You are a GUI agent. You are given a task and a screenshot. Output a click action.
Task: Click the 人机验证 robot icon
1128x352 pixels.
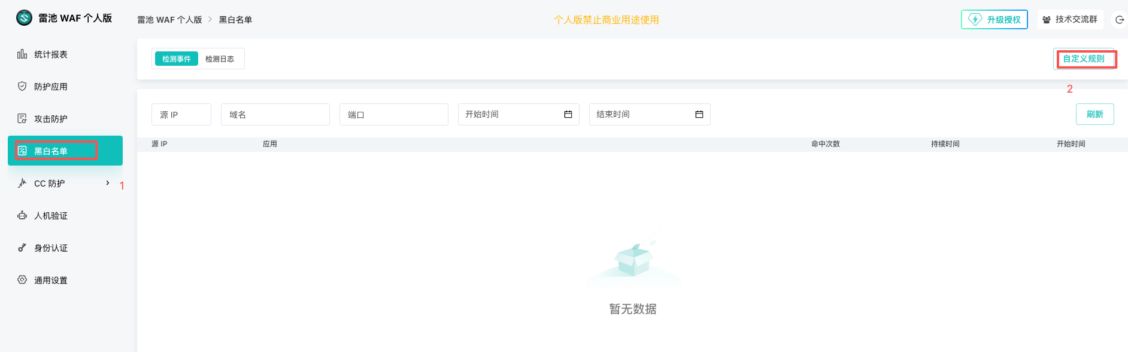(x=22, y=216)
